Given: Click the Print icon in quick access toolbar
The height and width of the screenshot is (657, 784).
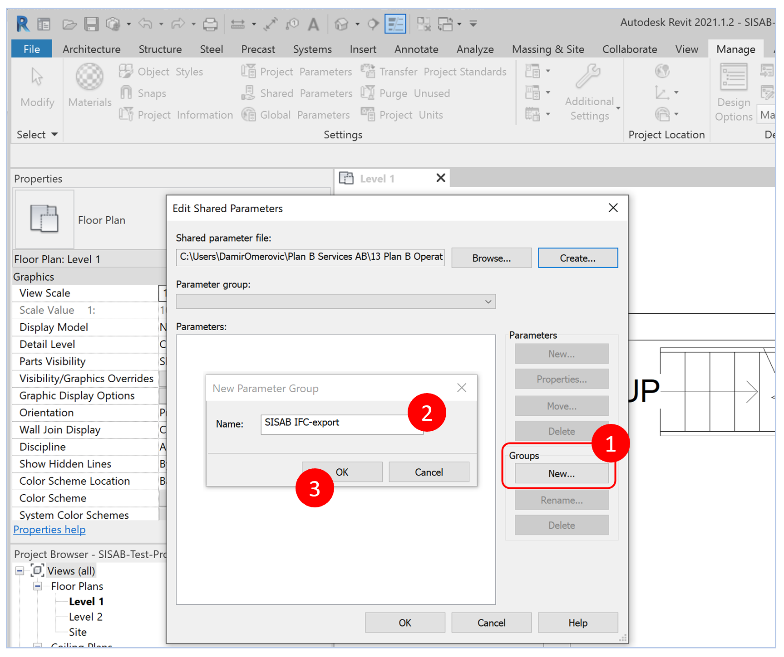Looking at the screenshot, I should tap(210, 24).
